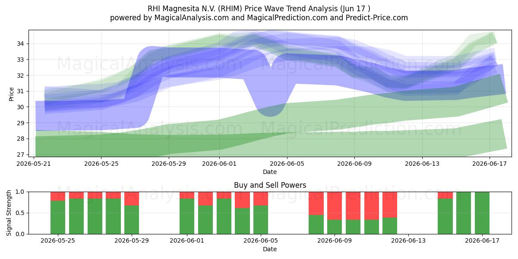Screen dimensions: 518x259
Task: Click the red sell portion of the 2026-06-09 bar
Action: click(x=335, y=205)
